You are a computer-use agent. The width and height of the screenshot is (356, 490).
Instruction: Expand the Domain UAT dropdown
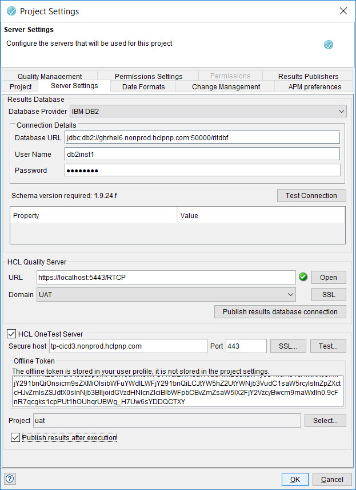click(166, 294)
